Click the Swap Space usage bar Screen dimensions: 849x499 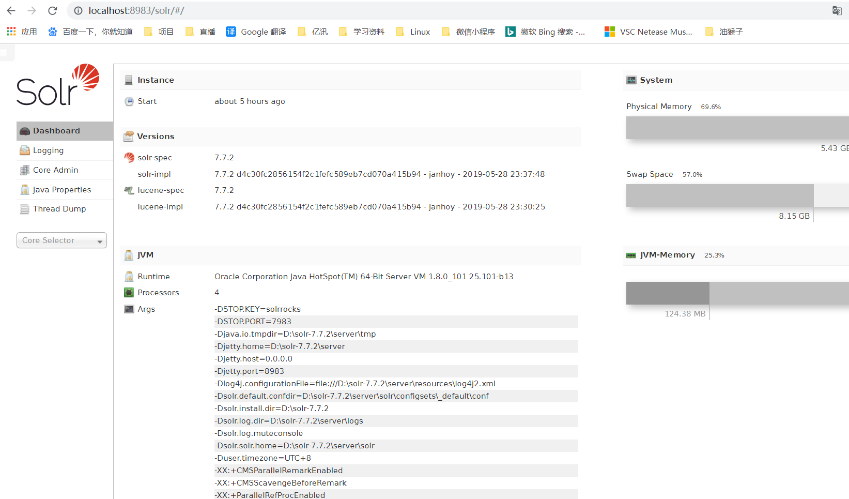point(737,195)
